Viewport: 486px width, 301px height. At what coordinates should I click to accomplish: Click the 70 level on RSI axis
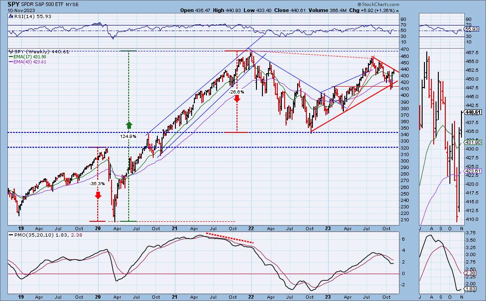pos(403,25)
